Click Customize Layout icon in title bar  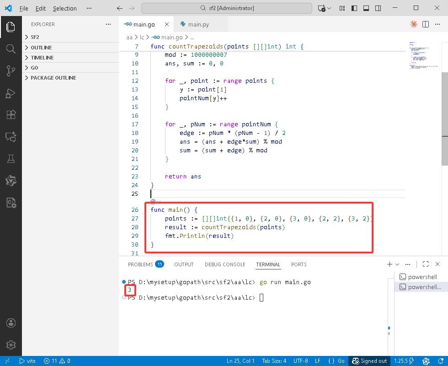pos(342,8)
